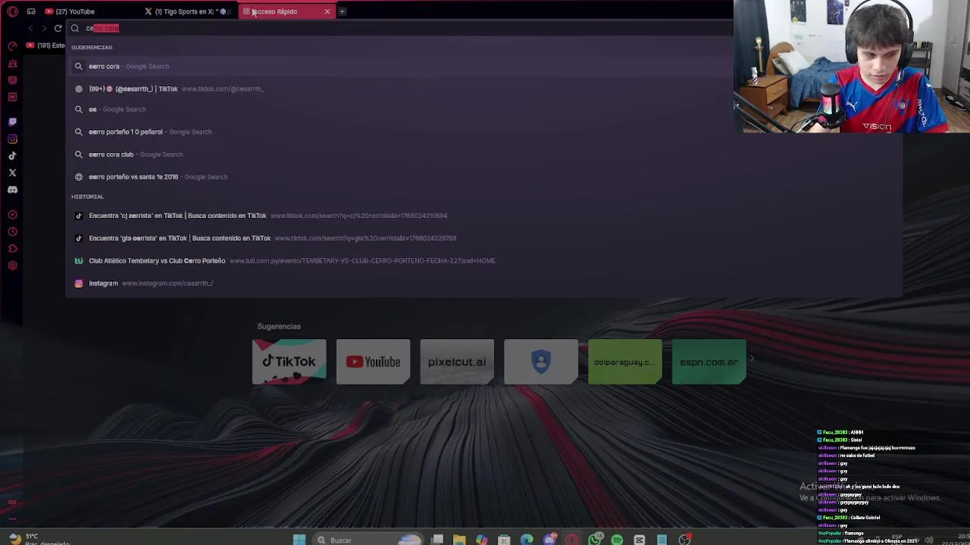This screenshot has width=970, height=545.
Task: Open the Player icon in sidebar
Action: point(12,215)
